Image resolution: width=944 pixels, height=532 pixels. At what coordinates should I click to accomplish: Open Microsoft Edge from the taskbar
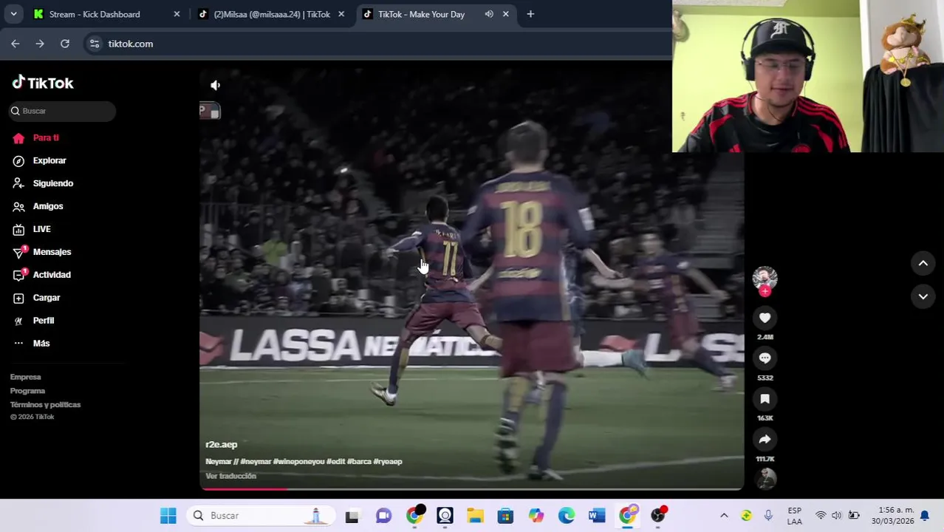pos(567,516)
